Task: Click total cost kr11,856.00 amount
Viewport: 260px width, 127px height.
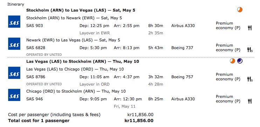Action: point(139,121)
